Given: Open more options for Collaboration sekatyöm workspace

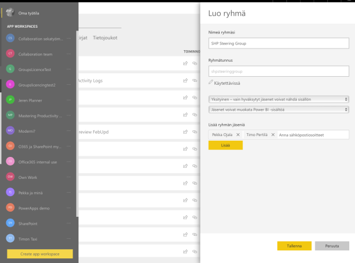Looking at the screenshot, I should tap(69, 39).
